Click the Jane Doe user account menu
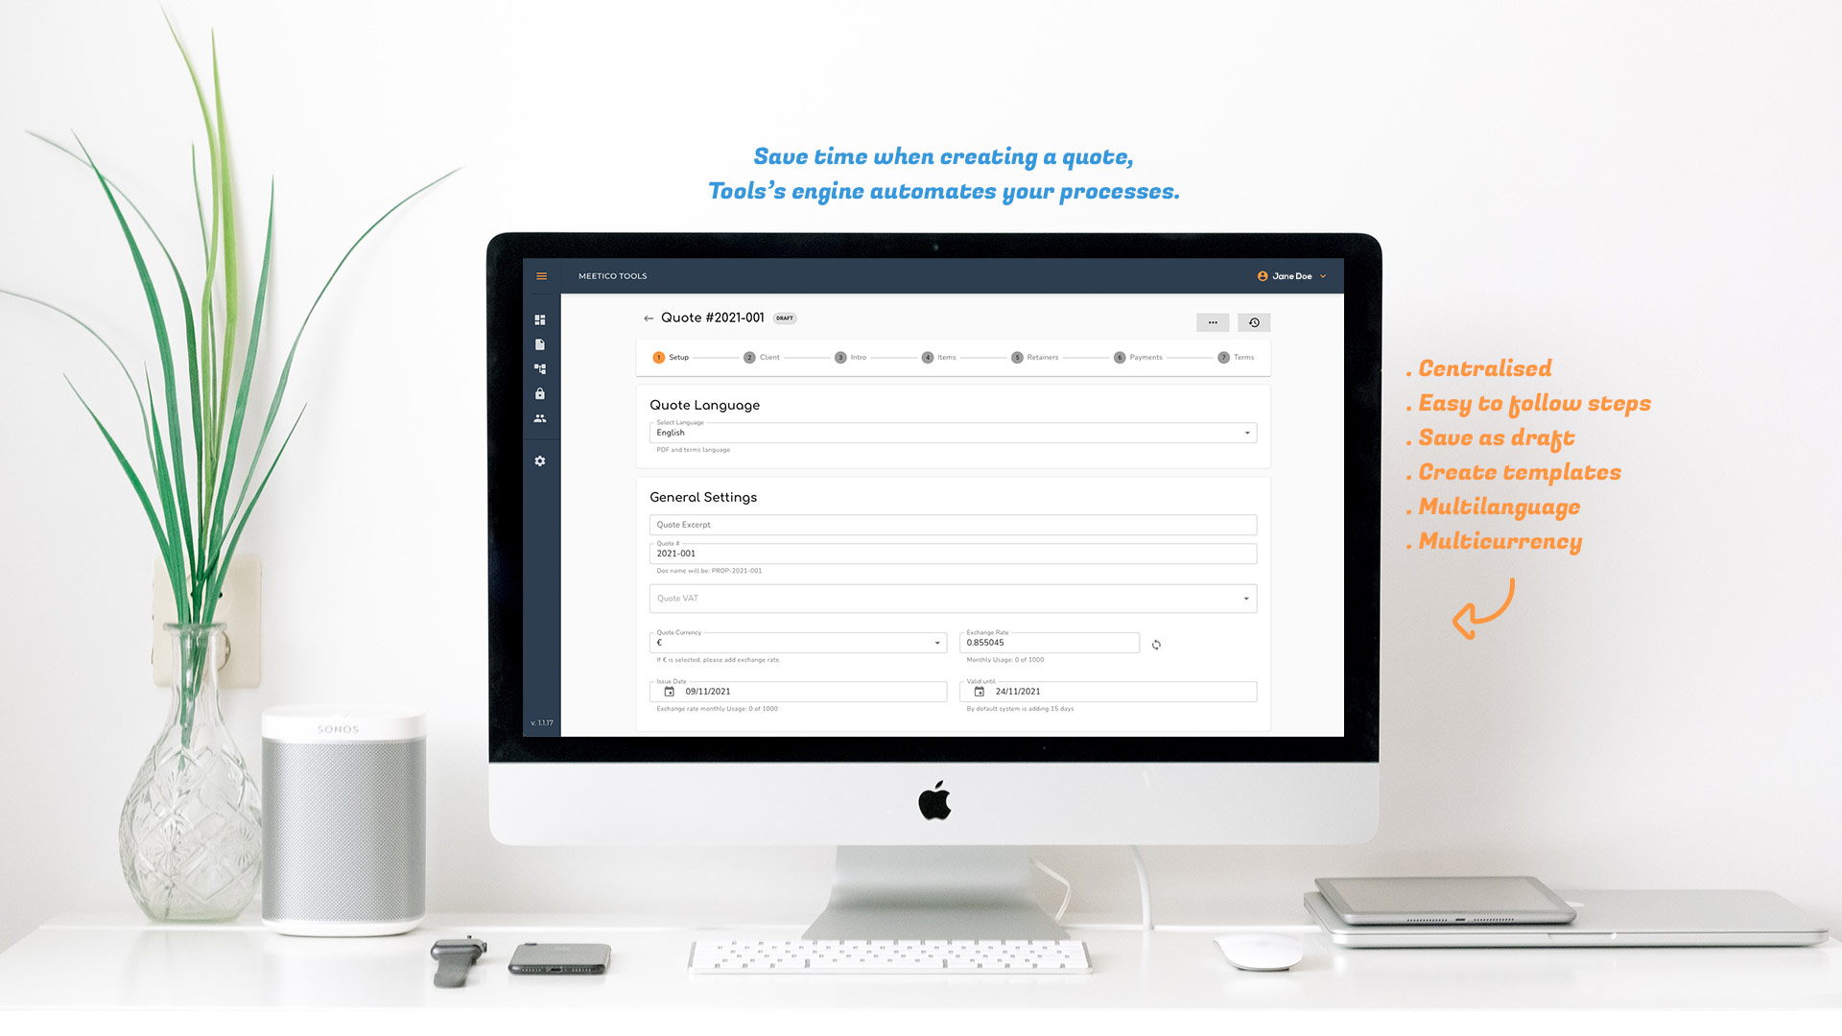 [x=1291, y=275]
